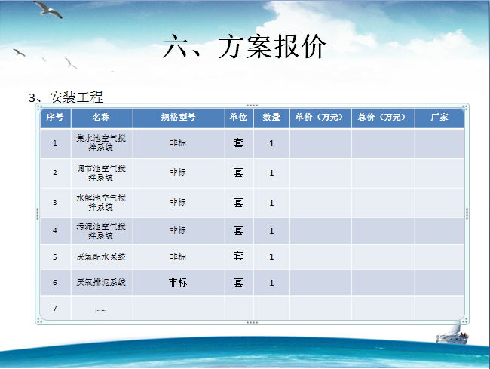Click the table's top-left corner handle
The height and width of the screenshot is (369, 490).
click(39, 108)
